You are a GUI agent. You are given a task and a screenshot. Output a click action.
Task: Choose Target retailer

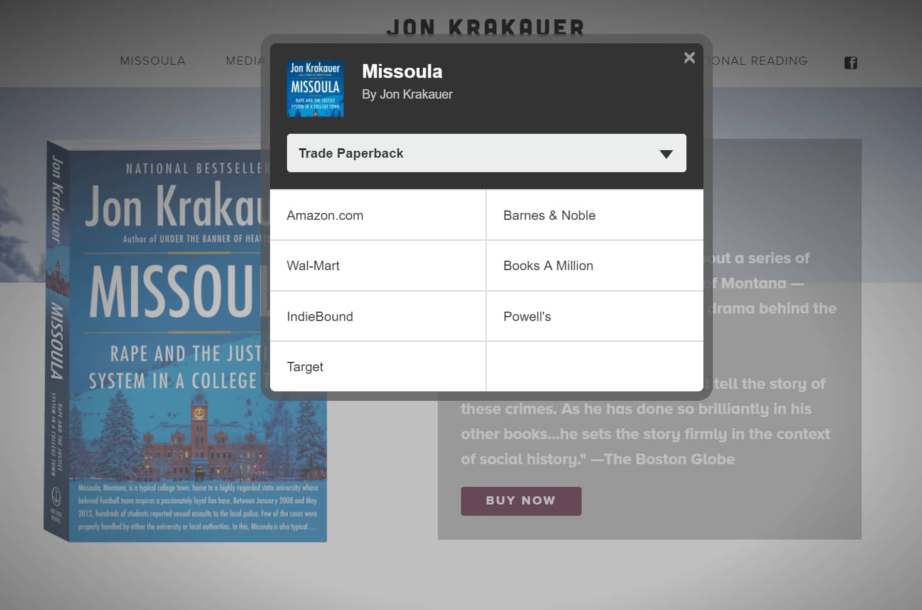(x=377, y=367)
